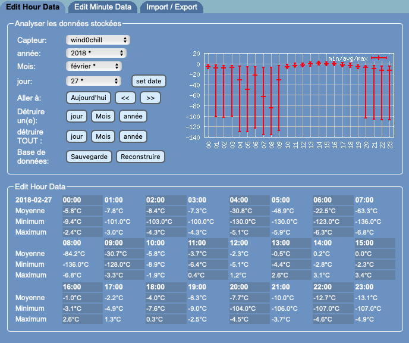Open the Capteur wind0chill dropdown

(x=98, y=40)
